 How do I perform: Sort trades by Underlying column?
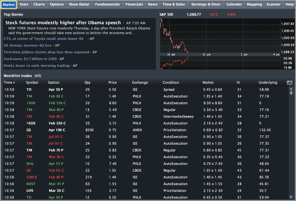point(268,82)
